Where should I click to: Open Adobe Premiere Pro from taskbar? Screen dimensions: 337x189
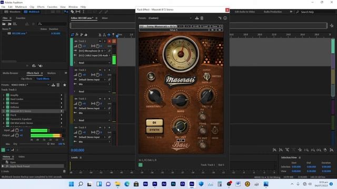coord(154,184)
